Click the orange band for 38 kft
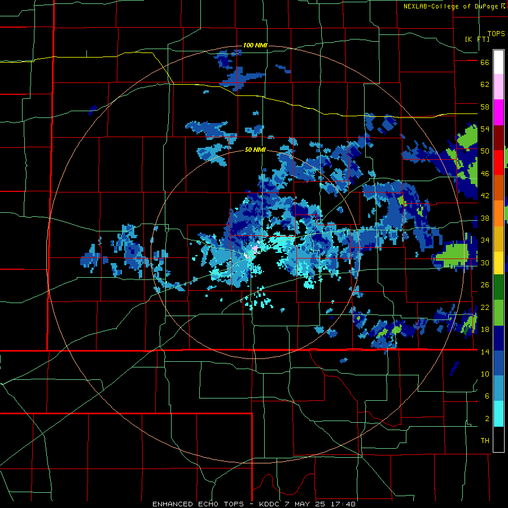The image size is (508, 508). pyautogui.click(x=498, y=213)
